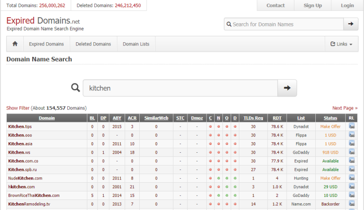Click .com status dot for Kitchen.tips
This screenshot has width=364, height=210.
pos(210,126)
